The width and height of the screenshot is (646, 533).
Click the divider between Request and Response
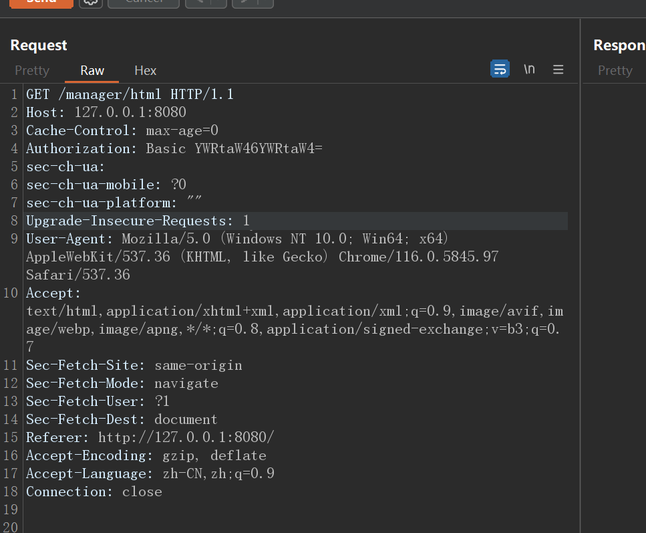(581, 268)
